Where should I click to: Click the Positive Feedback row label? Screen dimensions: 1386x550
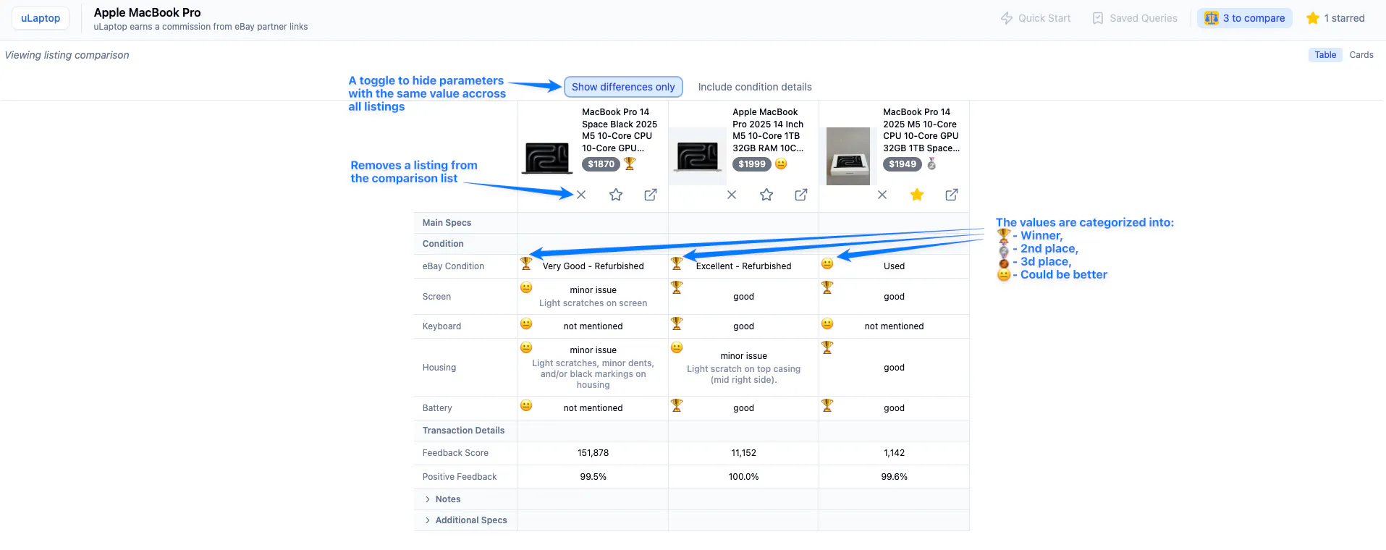460,477
